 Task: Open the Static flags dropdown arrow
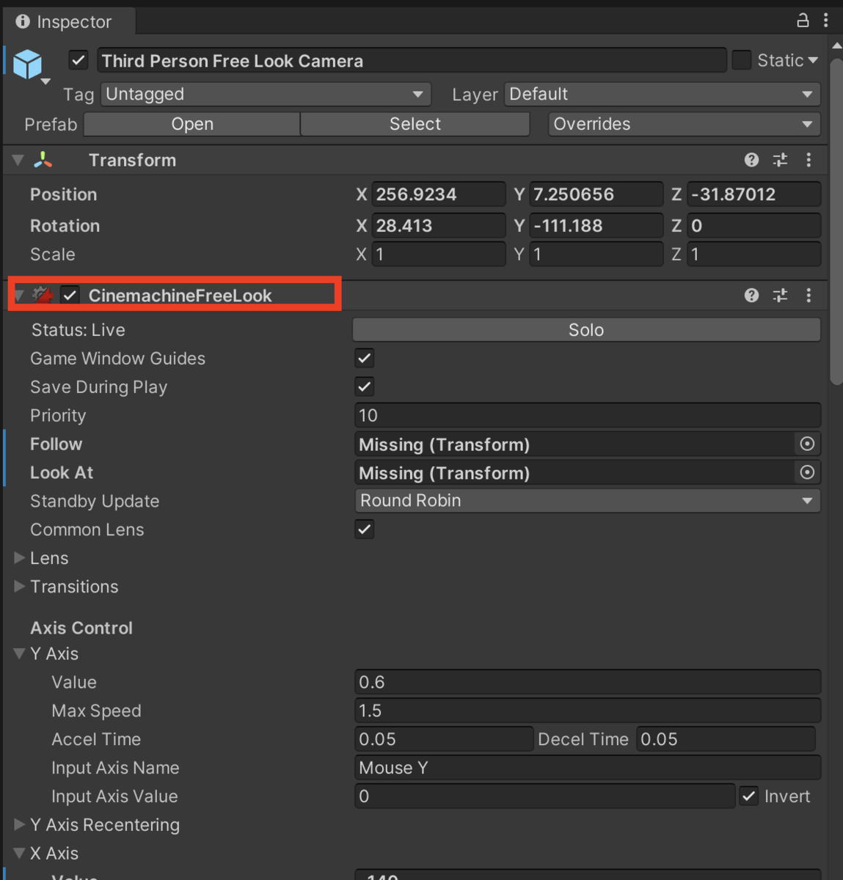coord(813,60)
